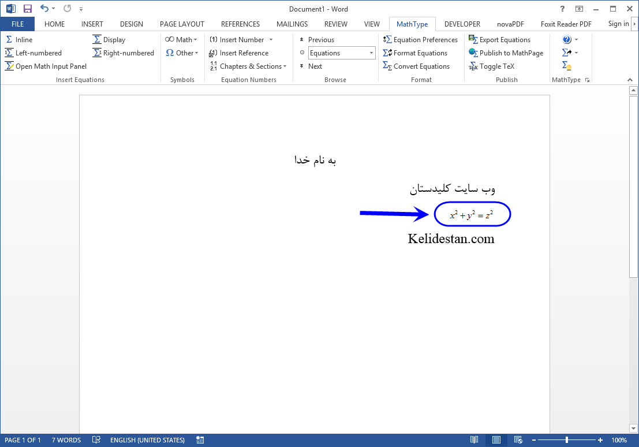Click macro recording icon in status bar
Image resolution: width=639 pixels, height=447 pixels.
(200, 440)
